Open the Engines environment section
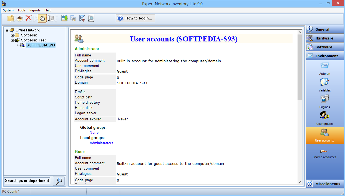The height and width of the screenshot is (196, 345). [x=324, y=102]
